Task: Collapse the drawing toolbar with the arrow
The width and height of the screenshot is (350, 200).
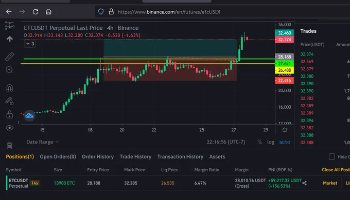Action: 19,123
